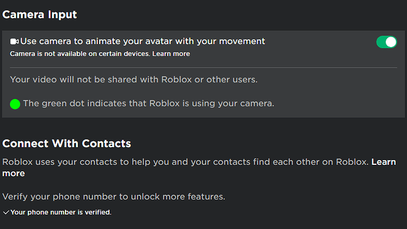This screenshot has height=229, width=407.
Task: Click the 'Roblox uses your contacts' description
Action: tap(185, 162)
